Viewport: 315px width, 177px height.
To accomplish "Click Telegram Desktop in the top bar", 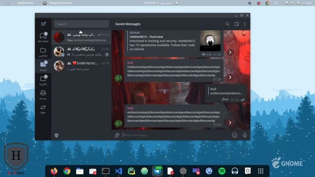I will pos(58,3).
